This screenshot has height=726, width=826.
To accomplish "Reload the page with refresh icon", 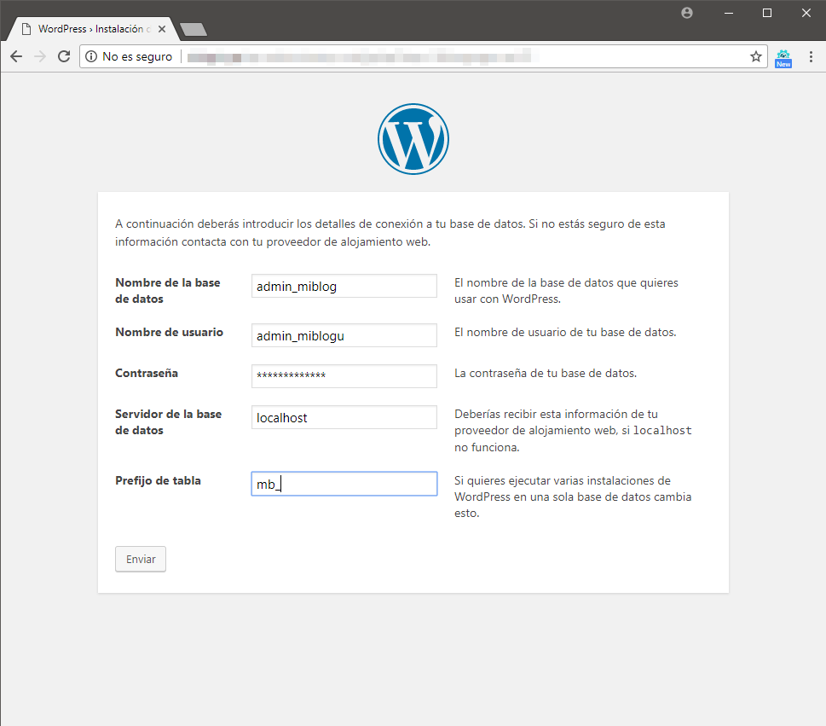I will tap(64, 56).
